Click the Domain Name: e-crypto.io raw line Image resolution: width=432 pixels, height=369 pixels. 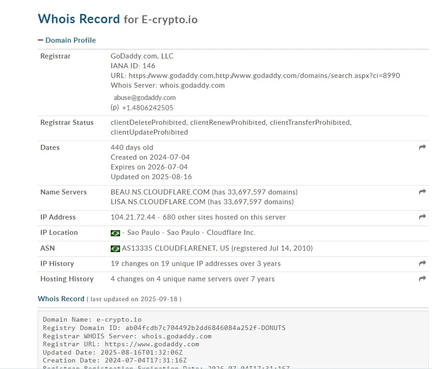point(92,320)
